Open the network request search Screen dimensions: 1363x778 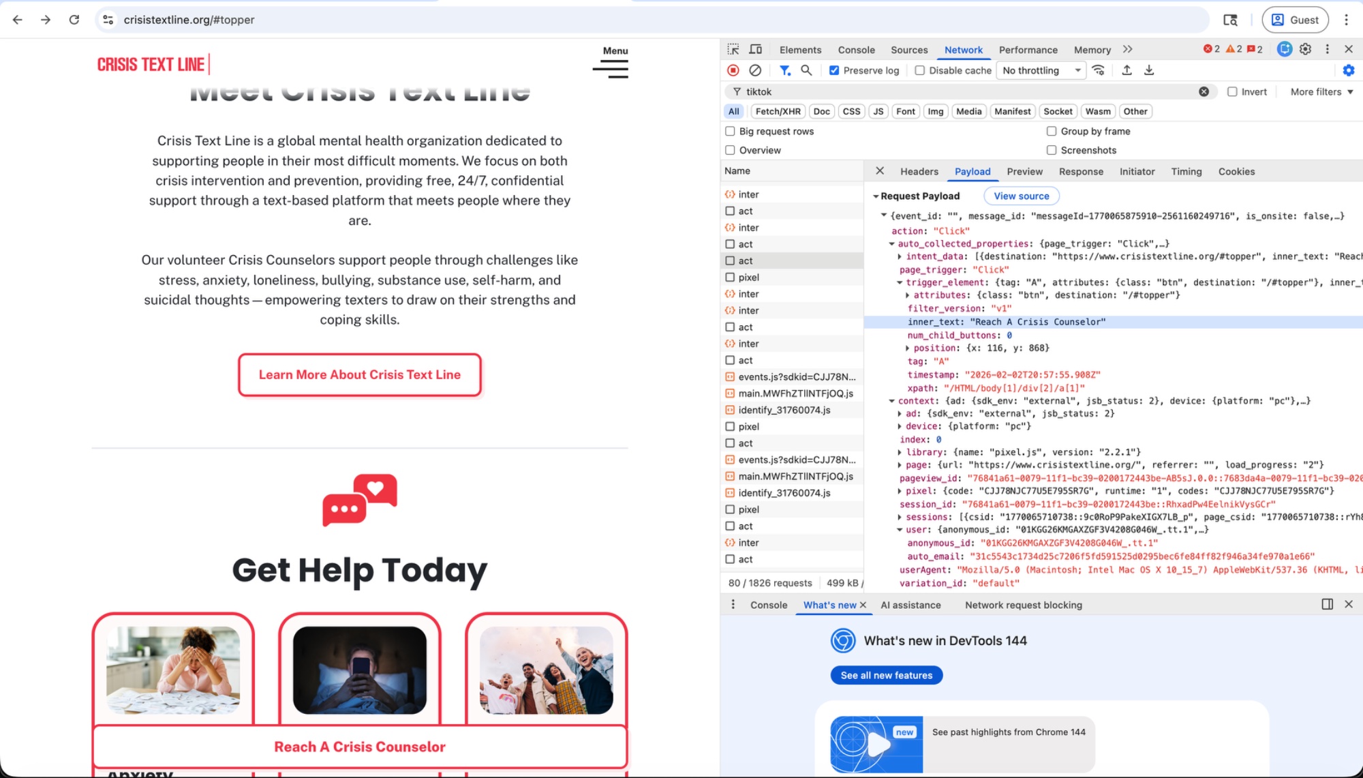point(807,70)
